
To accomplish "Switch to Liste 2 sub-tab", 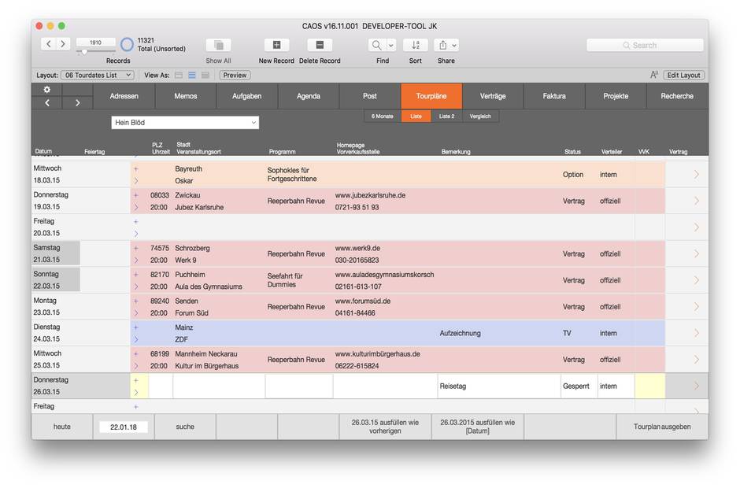I will tap(446, 116).
